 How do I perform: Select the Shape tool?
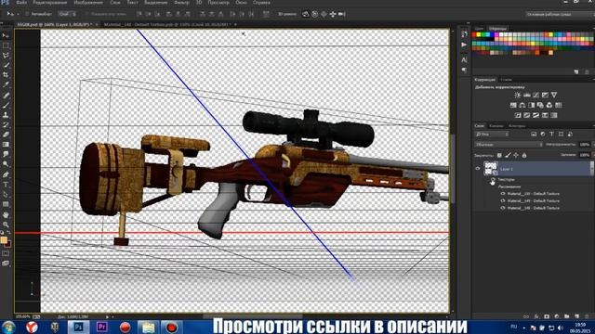tap(6, 204)
